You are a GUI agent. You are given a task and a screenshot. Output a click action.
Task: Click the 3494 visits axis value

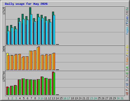pyautogui.click(x=4, y=49)
